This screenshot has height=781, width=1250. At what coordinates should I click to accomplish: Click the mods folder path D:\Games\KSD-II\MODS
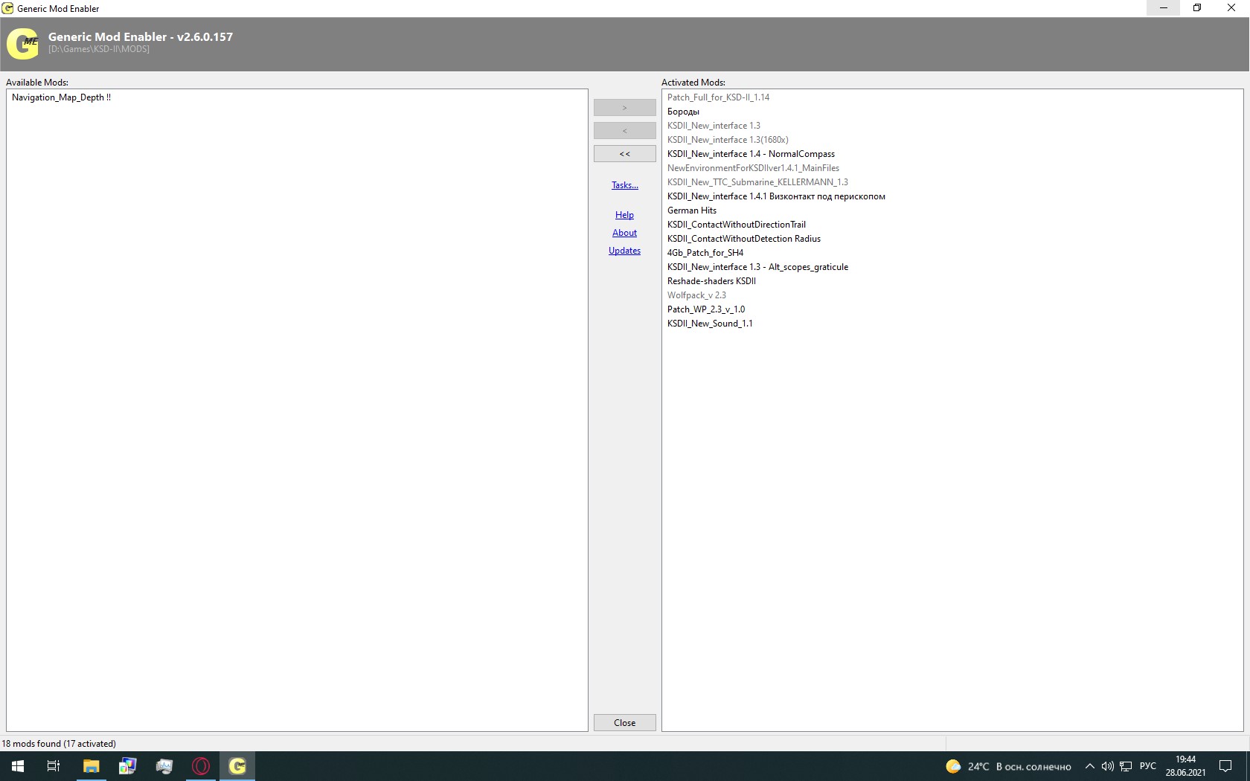click(99, 49)
